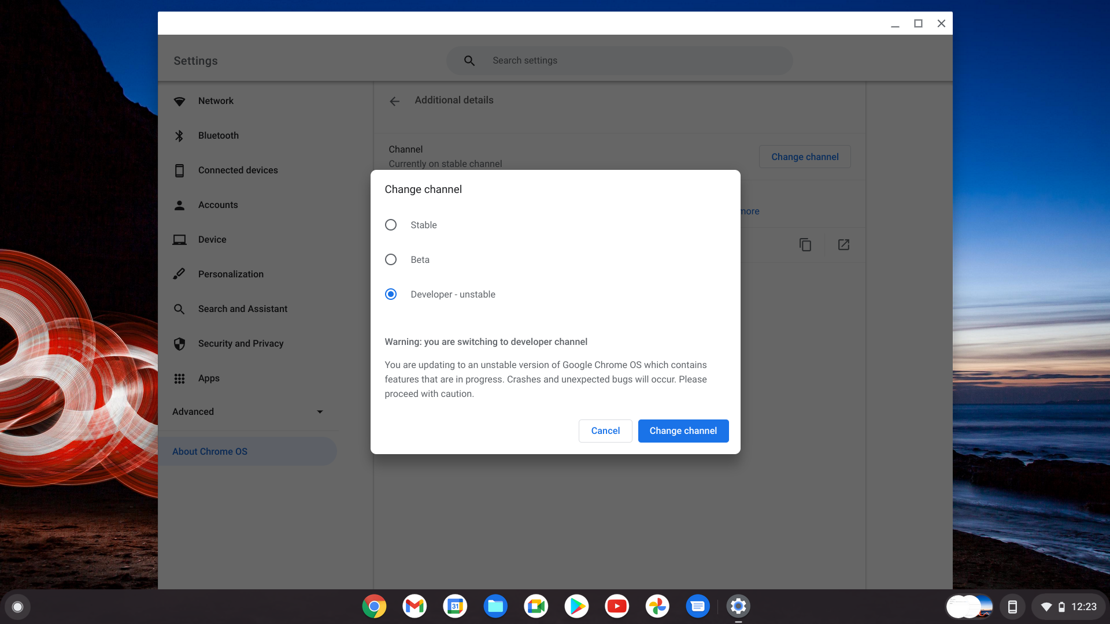Open Gmail from the shelf
1110x624 pixels.
(x=415, y=606)
